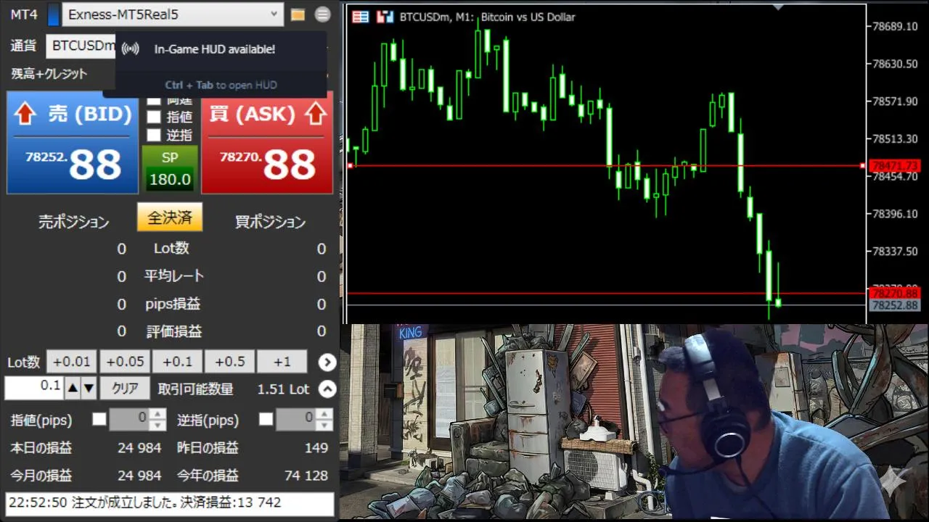Click the 逆指(pips) value field
This screenshot has width=929, height=522.
(x=296, y=419)
